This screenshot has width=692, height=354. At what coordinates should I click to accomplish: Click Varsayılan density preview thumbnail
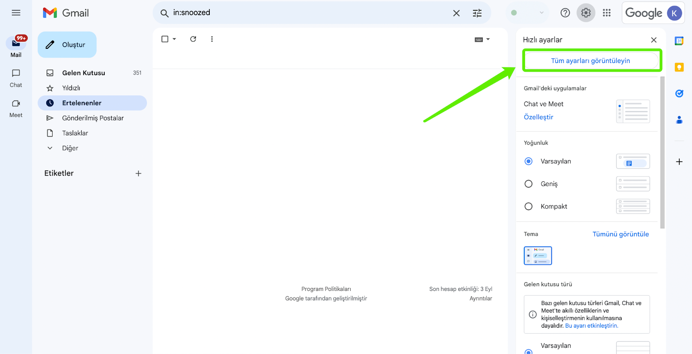pyautogui.click(x=633, y=161)
